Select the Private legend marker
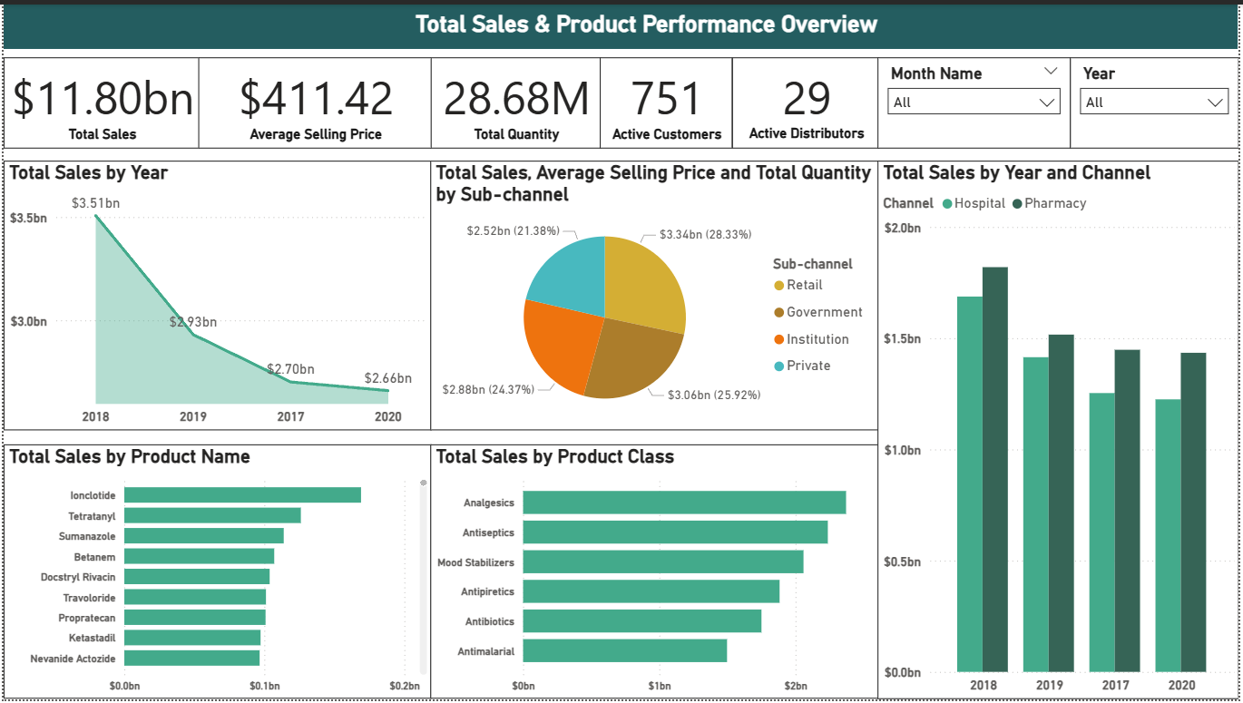 pyautogui.click(x=778, y=366)
